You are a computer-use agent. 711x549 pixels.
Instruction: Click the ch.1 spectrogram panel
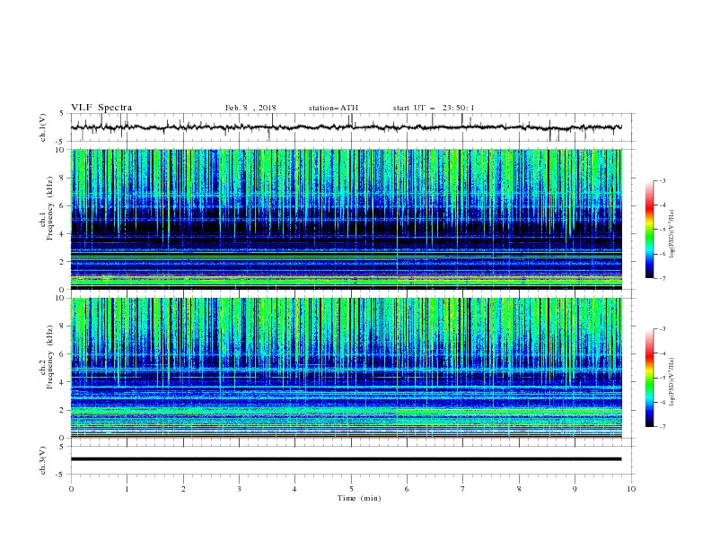(346, 219)
